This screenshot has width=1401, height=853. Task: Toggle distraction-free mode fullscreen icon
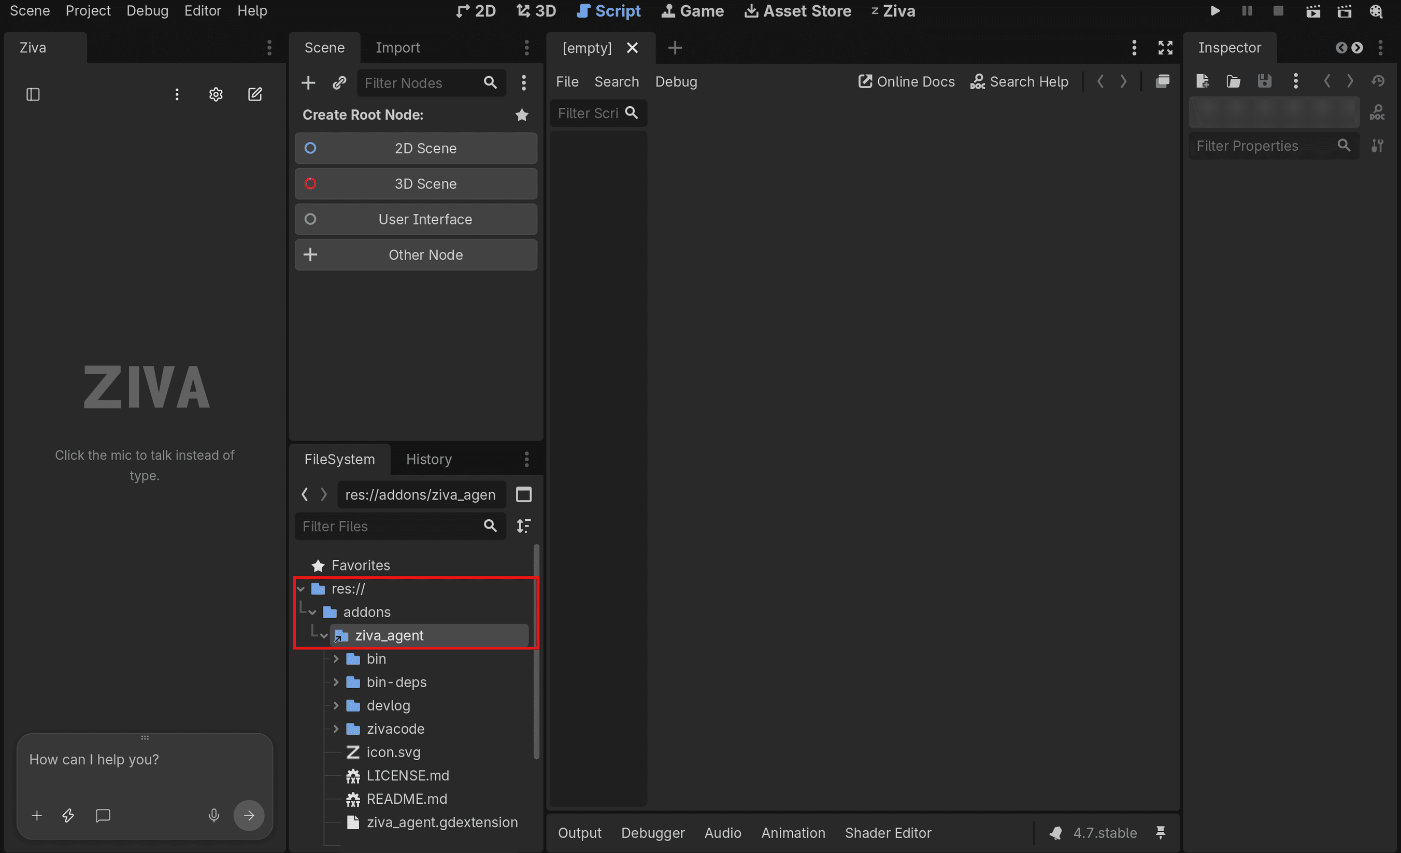pos(1165,48)
